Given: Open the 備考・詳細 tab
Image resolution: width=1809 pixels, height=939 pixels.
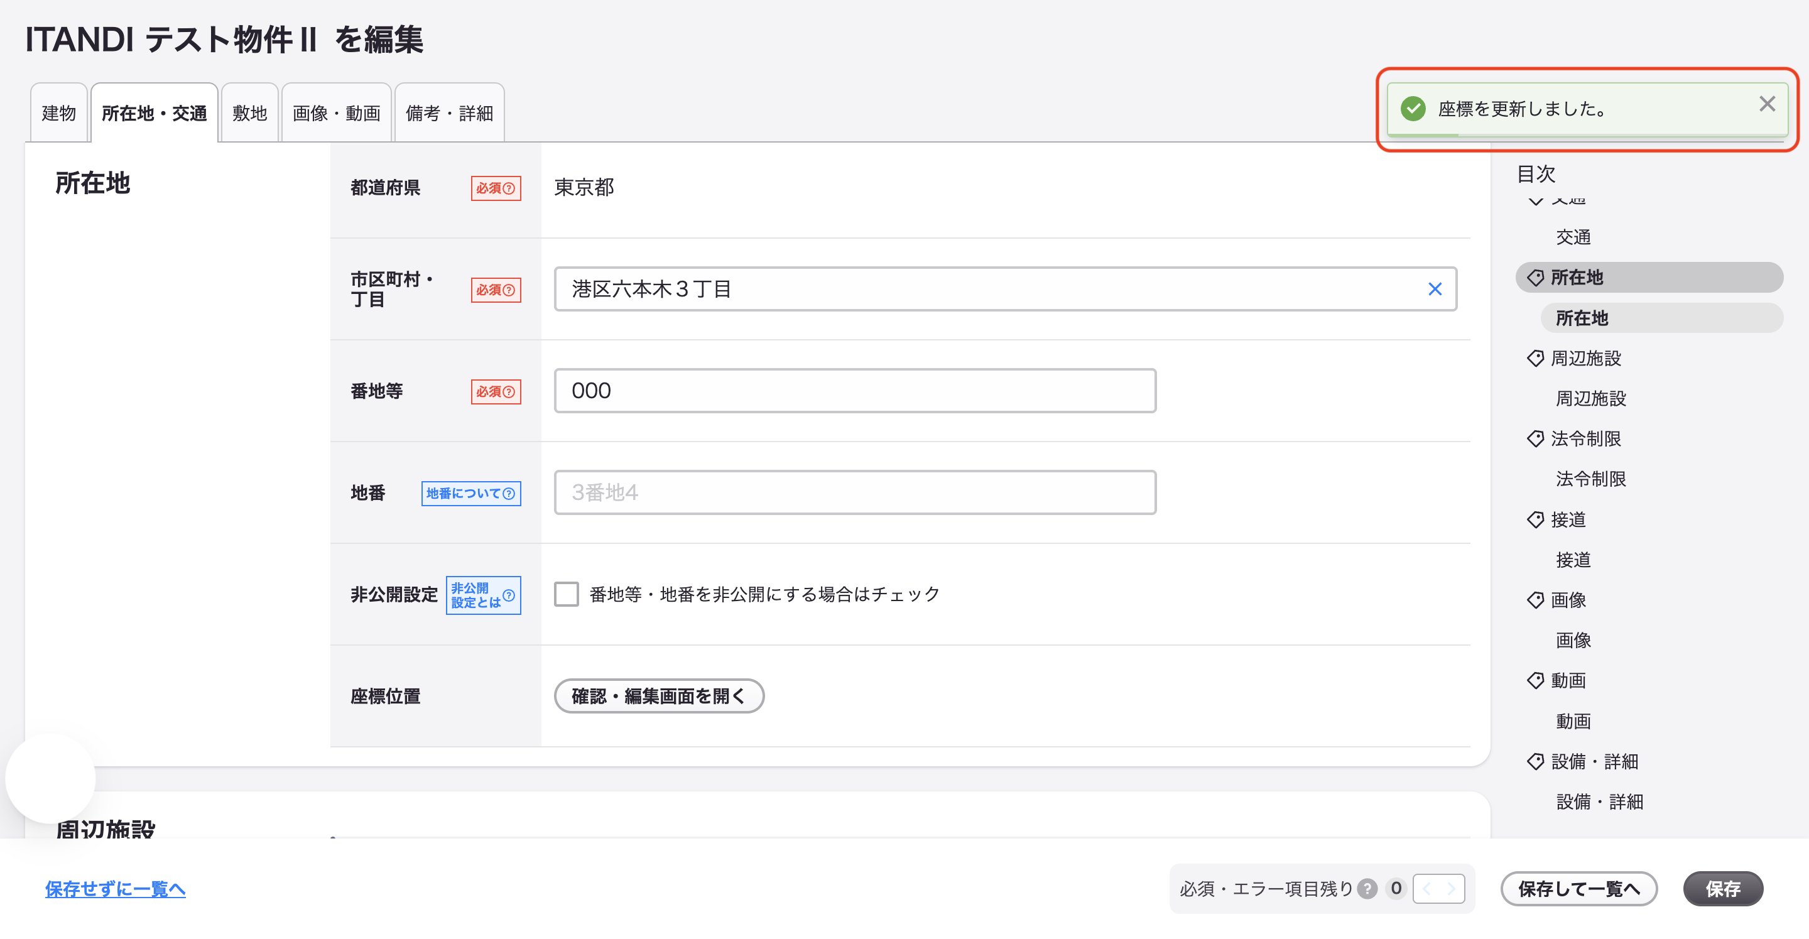Looking at the screenshot, I should coord(450,113).
